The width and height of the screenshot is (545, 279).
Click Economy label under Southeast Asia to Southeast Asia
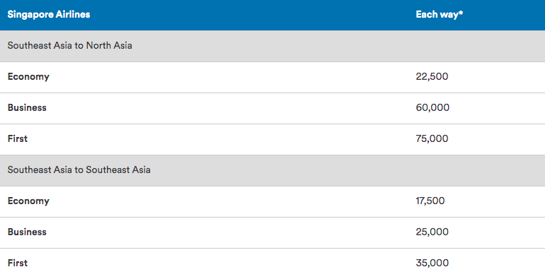pos(28,201)
